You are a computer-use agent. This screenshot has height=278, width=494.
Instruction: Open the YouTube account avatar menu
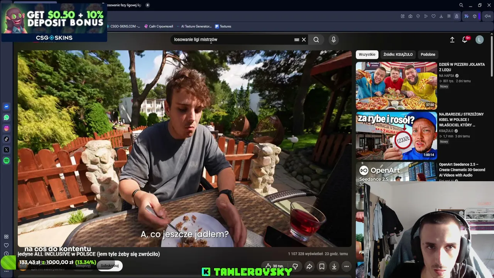coord(479,39)
